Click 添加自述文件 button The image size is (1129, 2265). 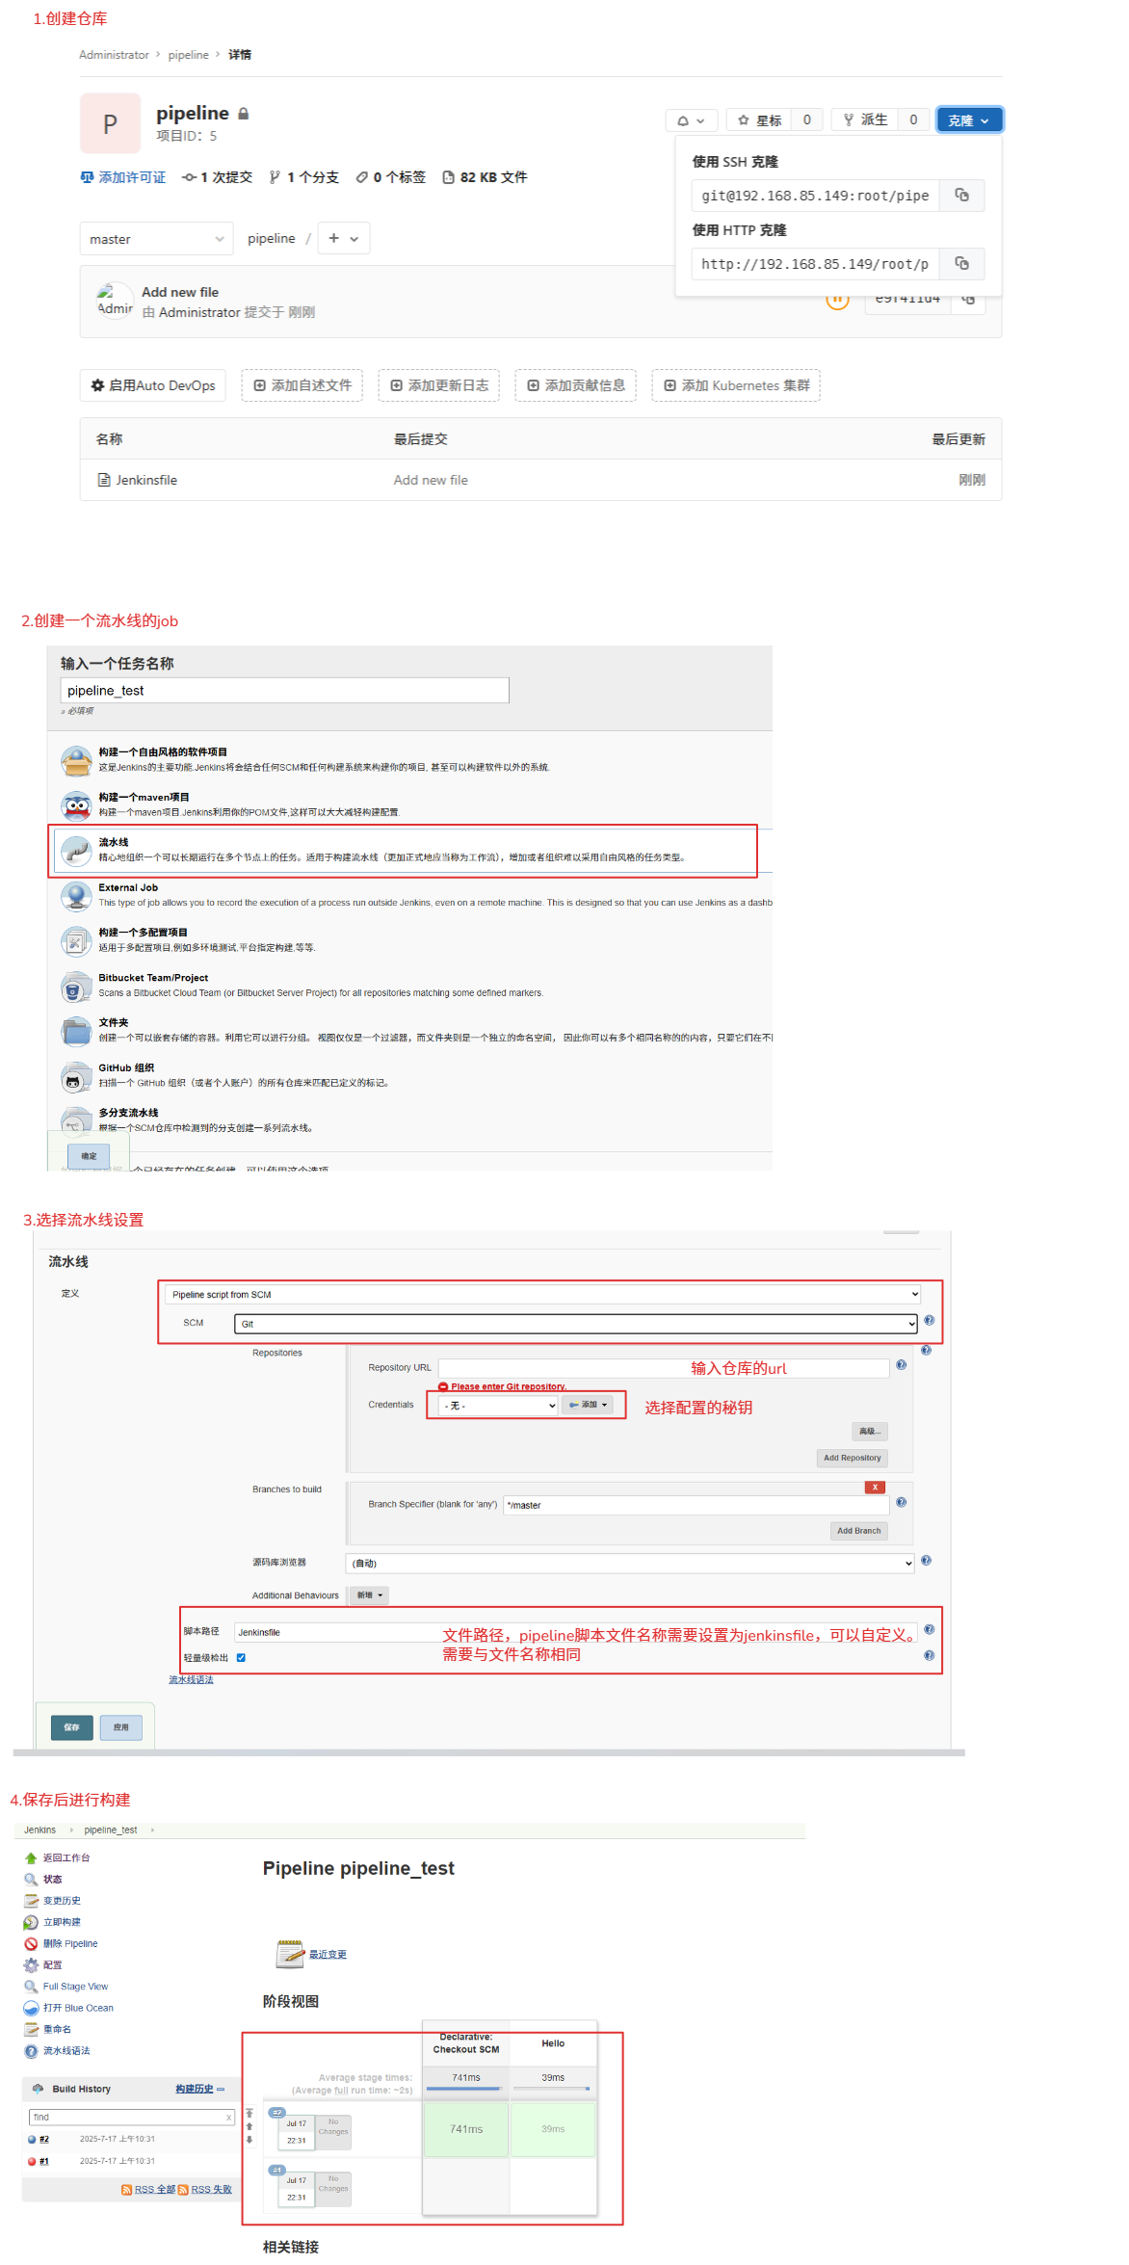click(302, 385)
